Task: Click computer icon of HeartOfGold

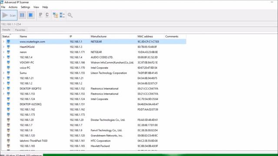Action: [8, 47]
